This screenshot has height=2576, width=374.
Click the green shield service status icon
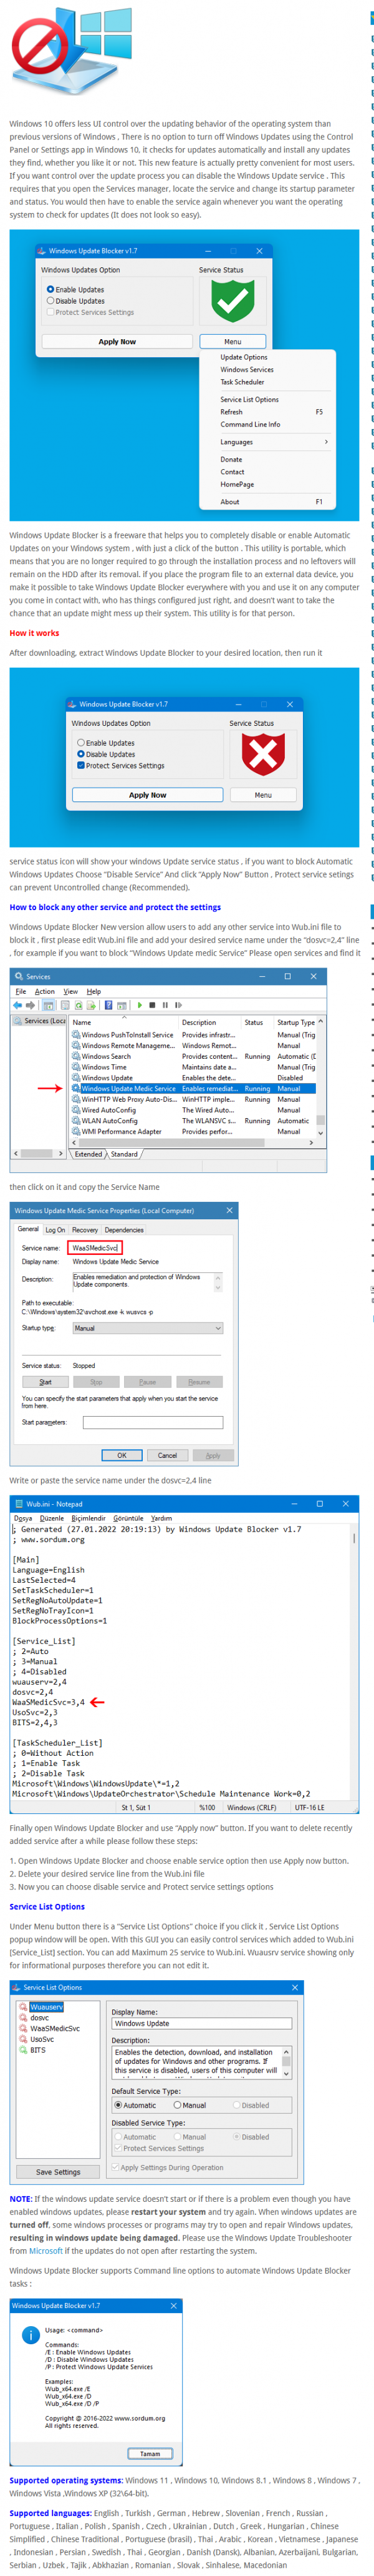(x=233, y=300)
